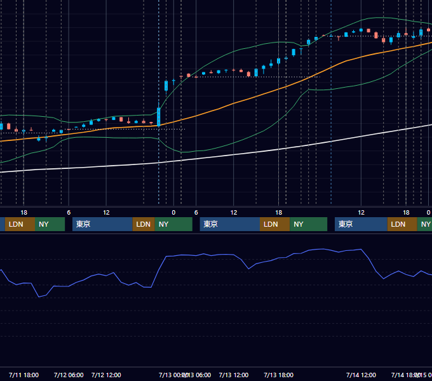Click the 7/14 12:00 date label
This screenshot has width=432, height=381.
pos(361,375)
